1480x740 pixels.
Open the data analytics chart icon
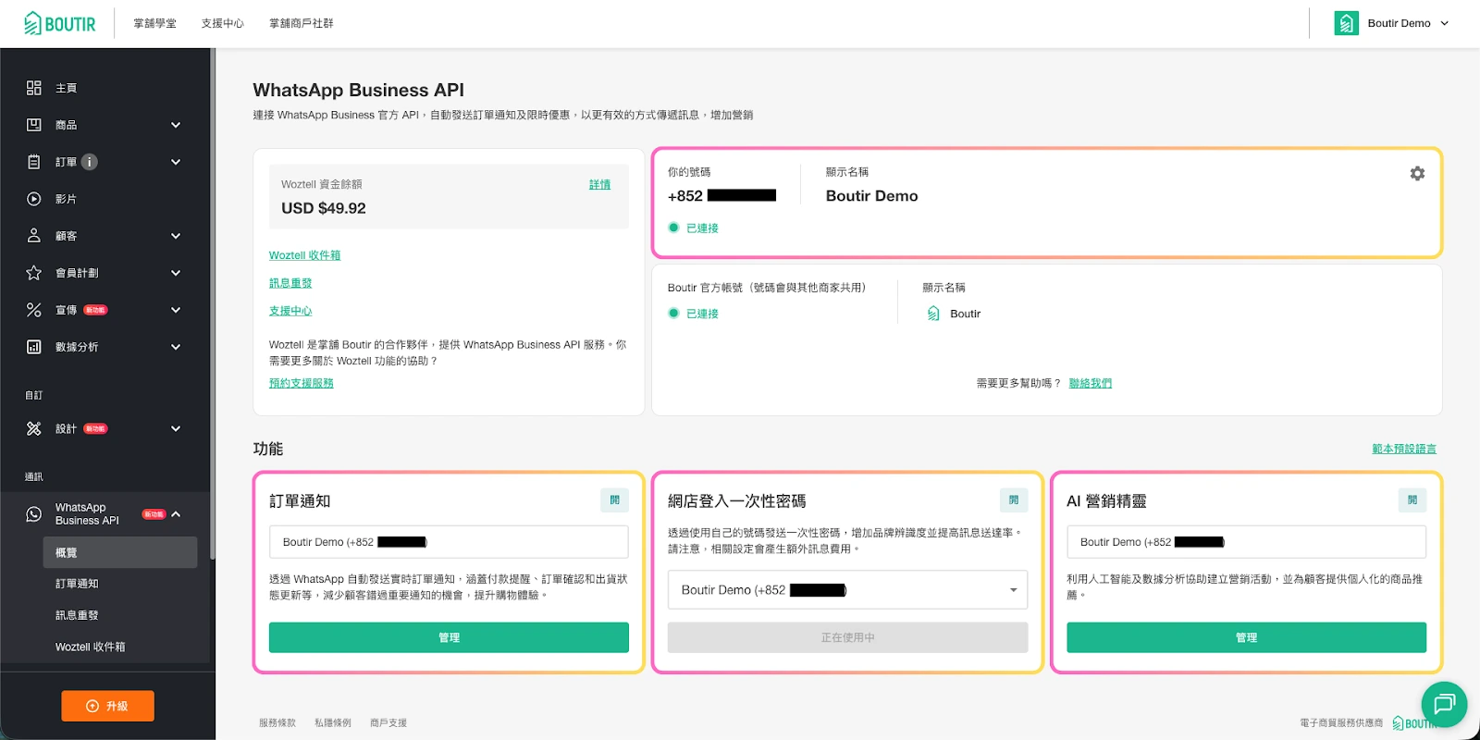[x=34, y=347]
